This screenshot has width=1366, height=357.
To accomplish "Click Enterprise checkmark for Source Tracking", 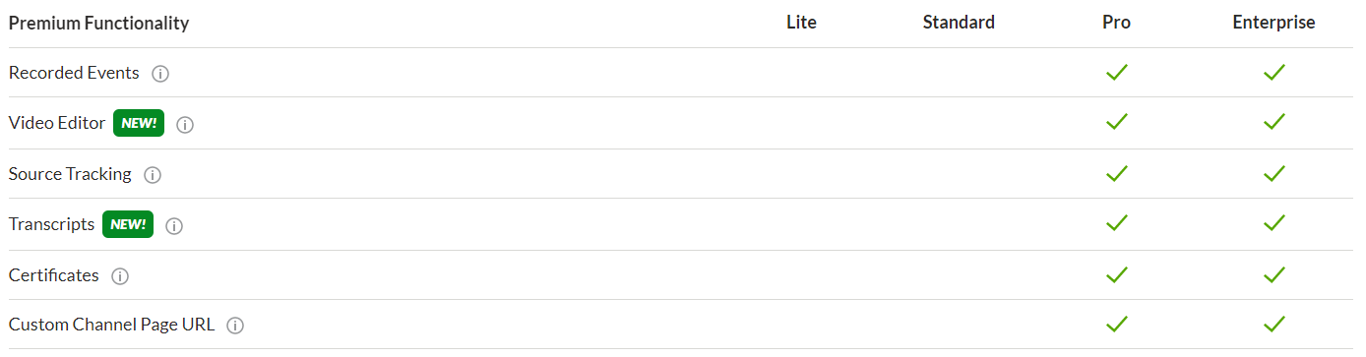I will (1274, 173).
